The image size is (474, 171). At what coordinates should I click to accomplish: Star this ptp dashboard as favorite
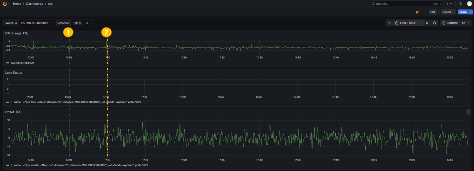tap(417, 12)
